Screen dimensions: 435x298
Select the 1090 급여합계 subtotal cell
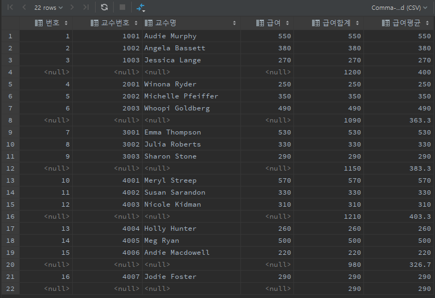pos(329,120)
